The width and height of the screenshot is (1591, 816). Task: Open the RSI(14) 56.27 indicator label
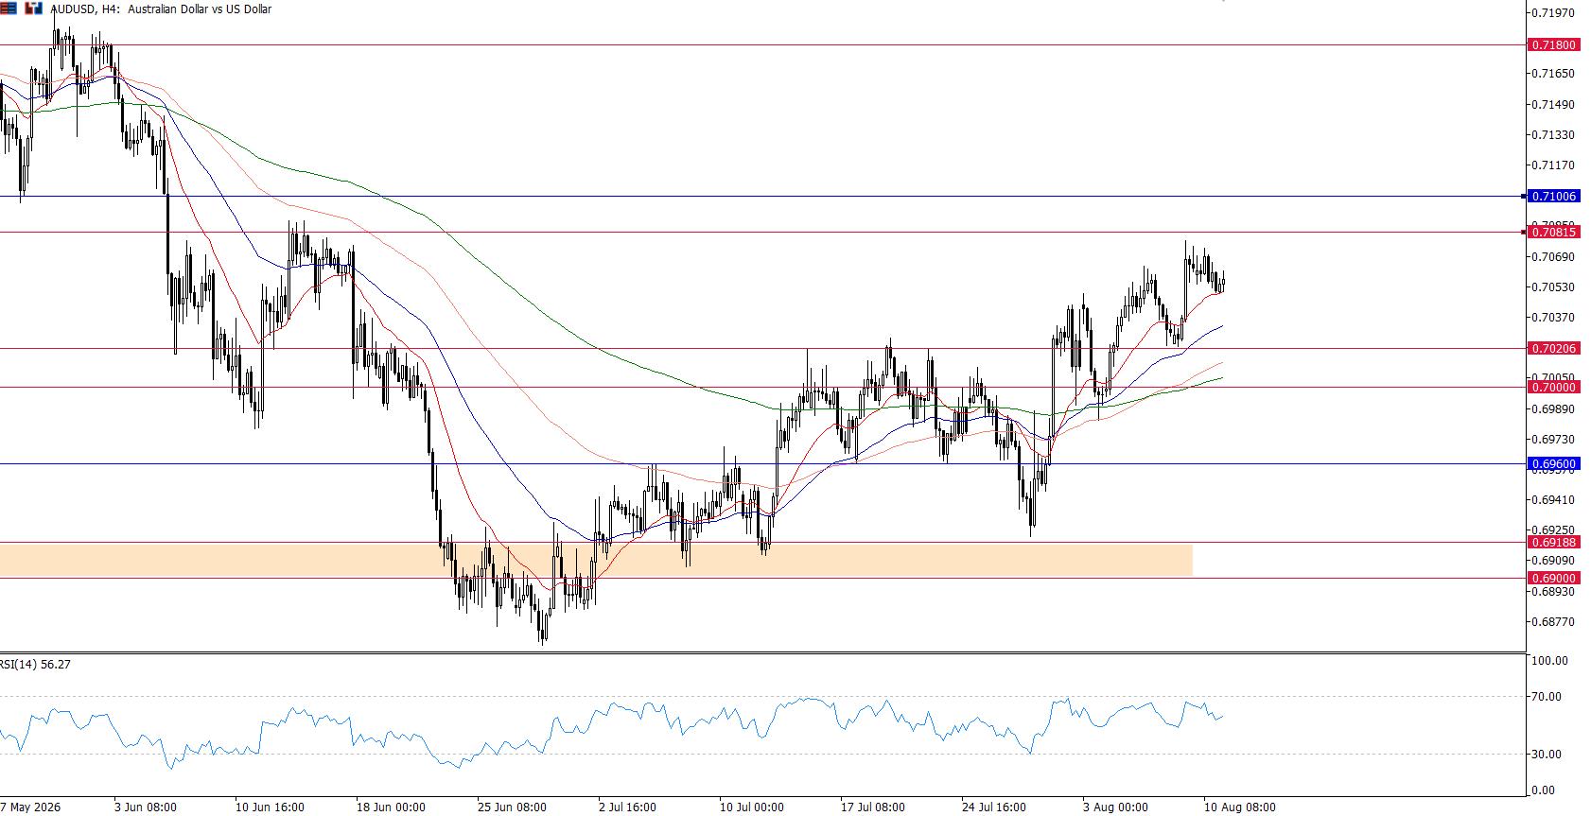pos(35,665)
